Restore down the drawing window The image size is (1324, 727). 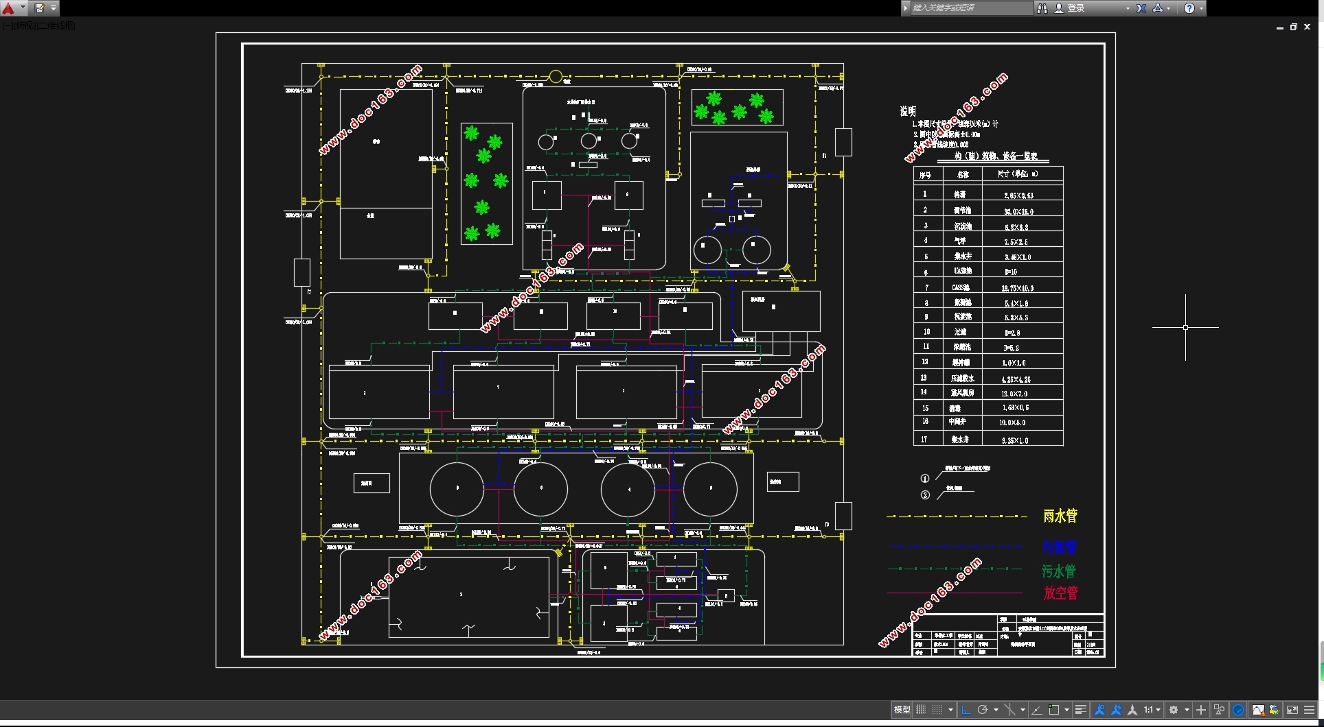coord(1293,27)
